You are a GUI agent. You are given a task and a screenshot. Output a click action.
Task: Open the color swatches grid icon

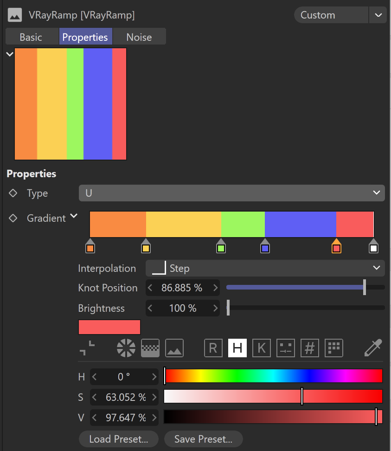tap(334, 348)
